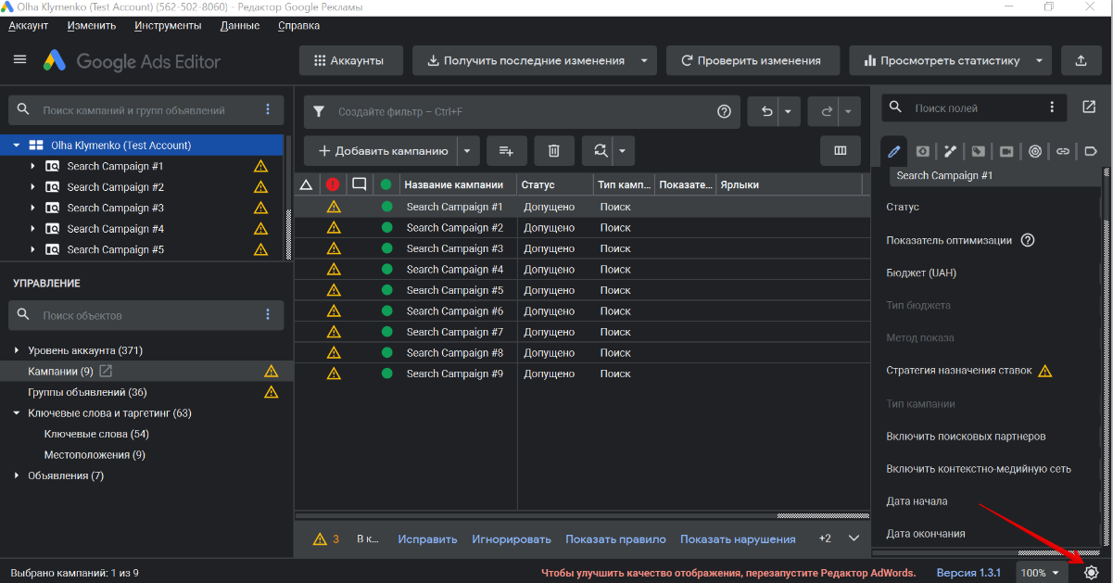
Task: Open the 100% zoom dropdown
Action: [x=1040, y=573]
